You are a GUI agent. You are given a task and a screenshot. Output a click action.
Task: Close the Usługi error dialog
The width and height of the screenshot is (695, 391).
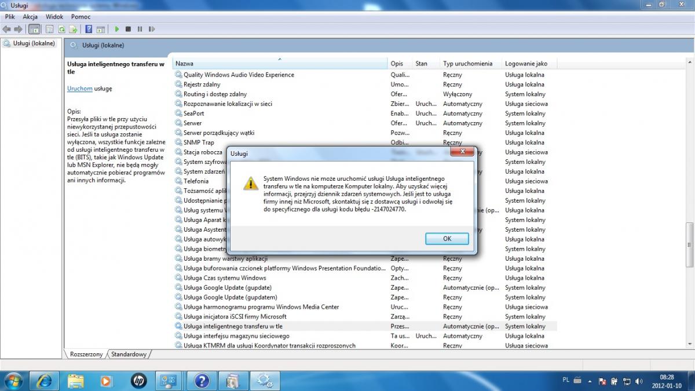[462, 152]
